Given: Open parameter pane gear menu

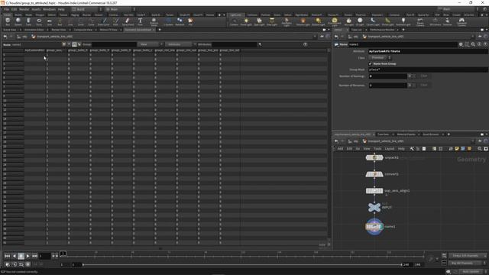Looking at the screenshot, I should (x=461, y=44).
